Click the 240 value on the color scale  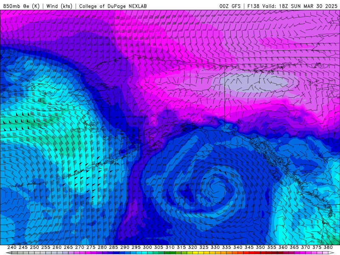click(12, 247)
